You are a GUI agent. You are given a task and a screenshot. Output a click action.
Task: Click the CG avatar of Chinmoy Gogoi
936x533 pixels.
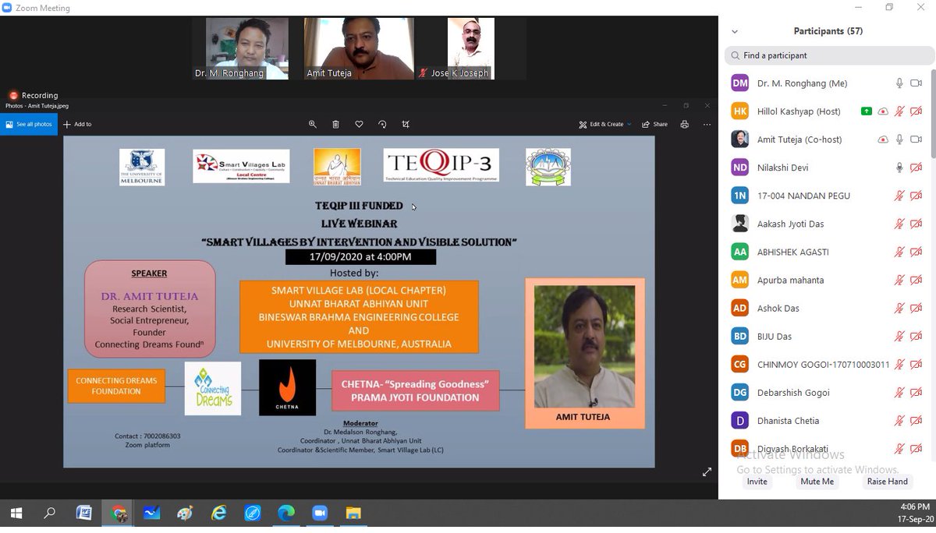click(x=740, y=365)
